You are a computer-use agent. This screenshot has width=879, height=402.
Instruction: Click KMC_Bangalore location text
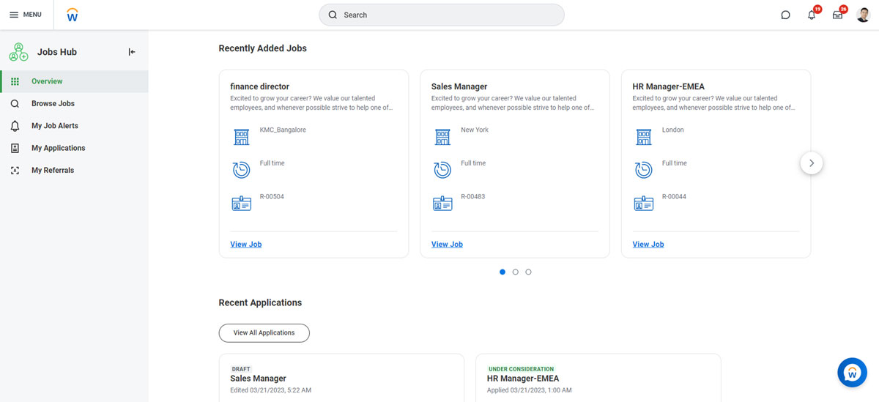click(x=283, y=130)
